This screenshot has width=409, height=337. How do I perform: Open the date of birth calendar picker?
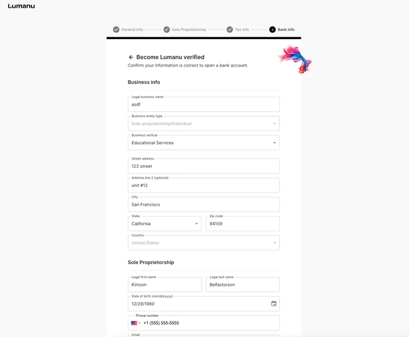click(x=273, y=304)
